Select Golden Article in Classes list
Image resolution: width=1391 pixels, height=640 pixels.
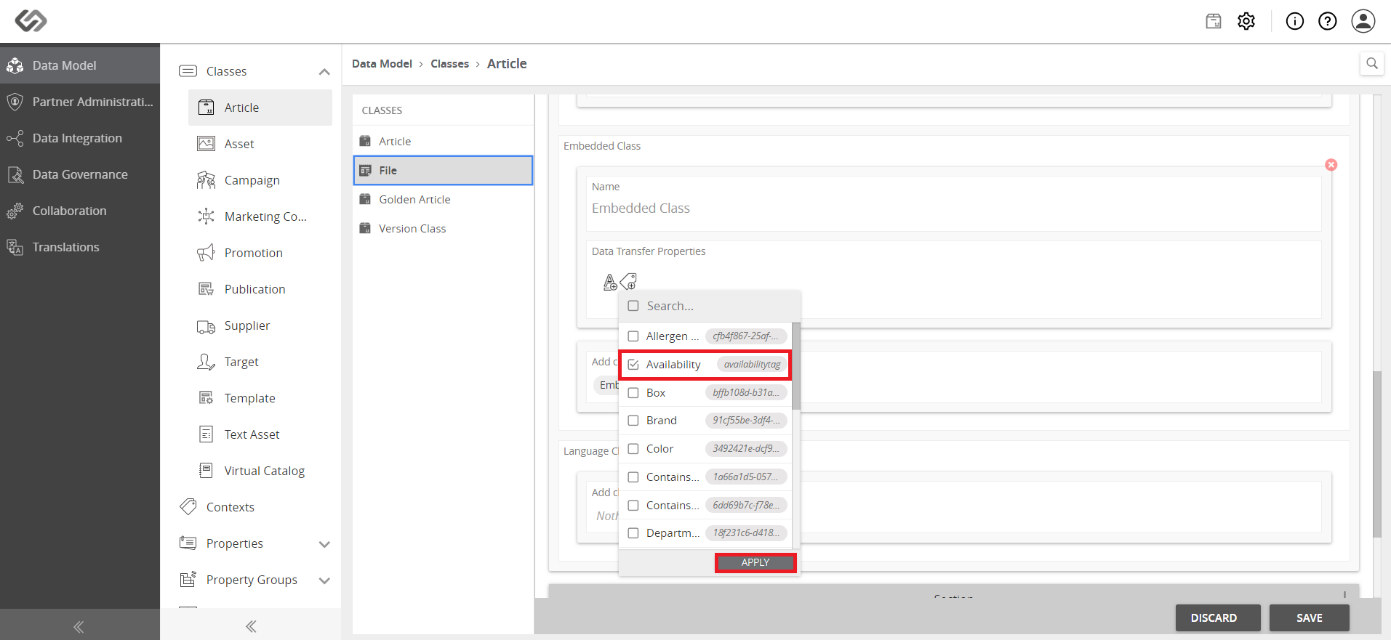click(x=443, y=199)
